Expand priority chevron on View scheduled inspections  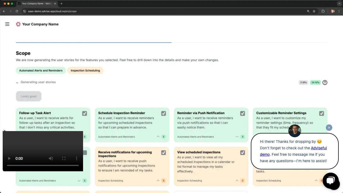pos(237,181)
